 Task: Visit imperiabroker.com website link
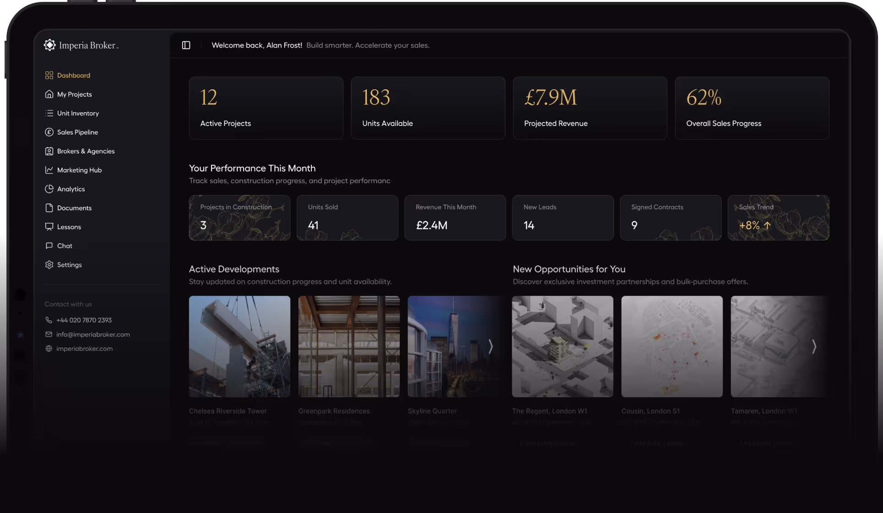point(84,348)
